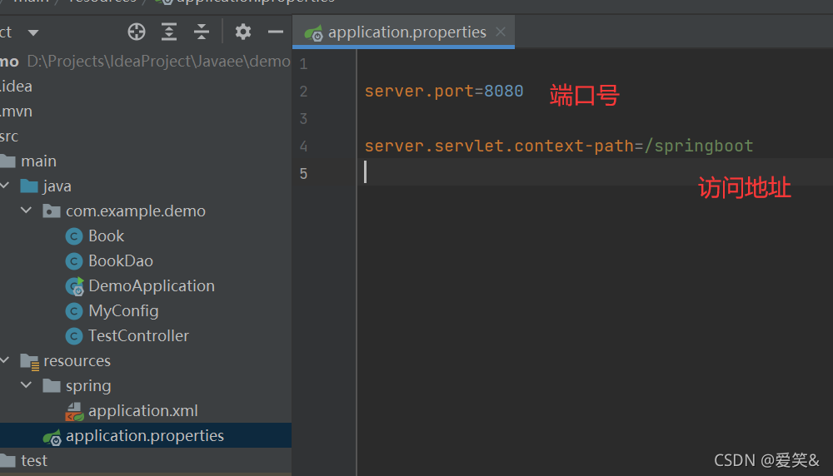
Task: Select the MyConfig class
Action: coord(123,311)
